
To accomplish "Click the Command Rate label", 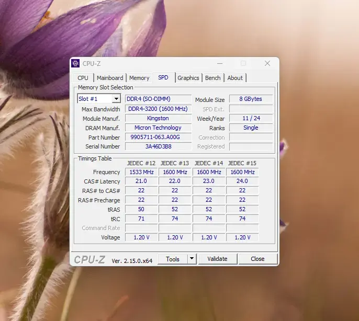I will tap(101, 228).
